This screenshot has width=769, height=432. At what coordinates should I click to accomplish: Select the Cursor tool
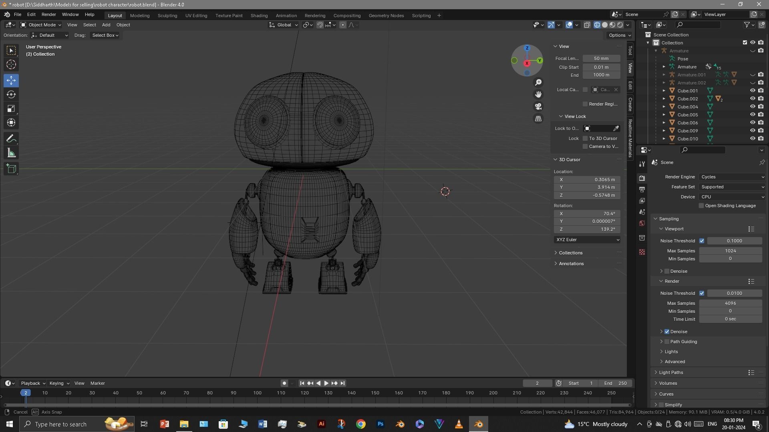coord(11,64)
